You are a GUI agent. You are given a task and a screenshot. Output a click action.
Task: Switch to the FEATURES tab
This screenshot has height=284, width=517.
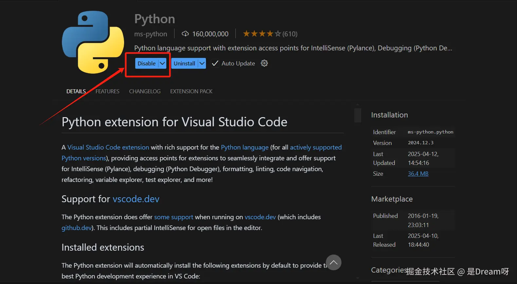click(x=107, y=91)
